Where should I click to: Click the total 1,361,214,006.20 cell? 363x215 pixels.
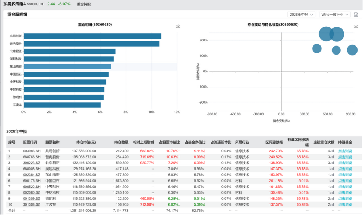coord(82,211)
